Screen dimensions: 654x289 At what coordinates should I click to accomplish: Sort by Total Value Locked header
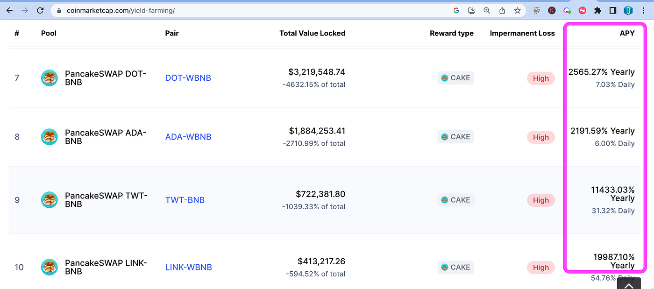pos(313,33)
